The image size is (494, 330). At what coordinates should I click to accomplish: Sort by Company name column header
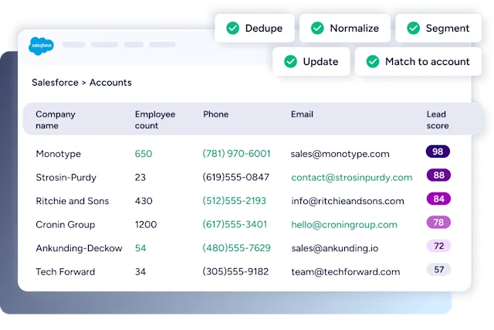[x=56, y=120]
